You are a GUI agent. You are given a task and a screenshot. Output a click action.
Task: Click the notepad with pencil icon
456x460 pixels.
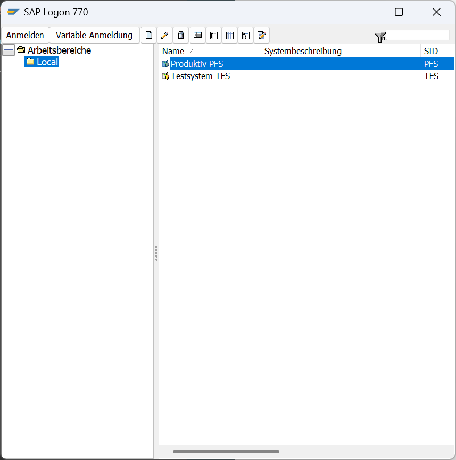point(261,36)
